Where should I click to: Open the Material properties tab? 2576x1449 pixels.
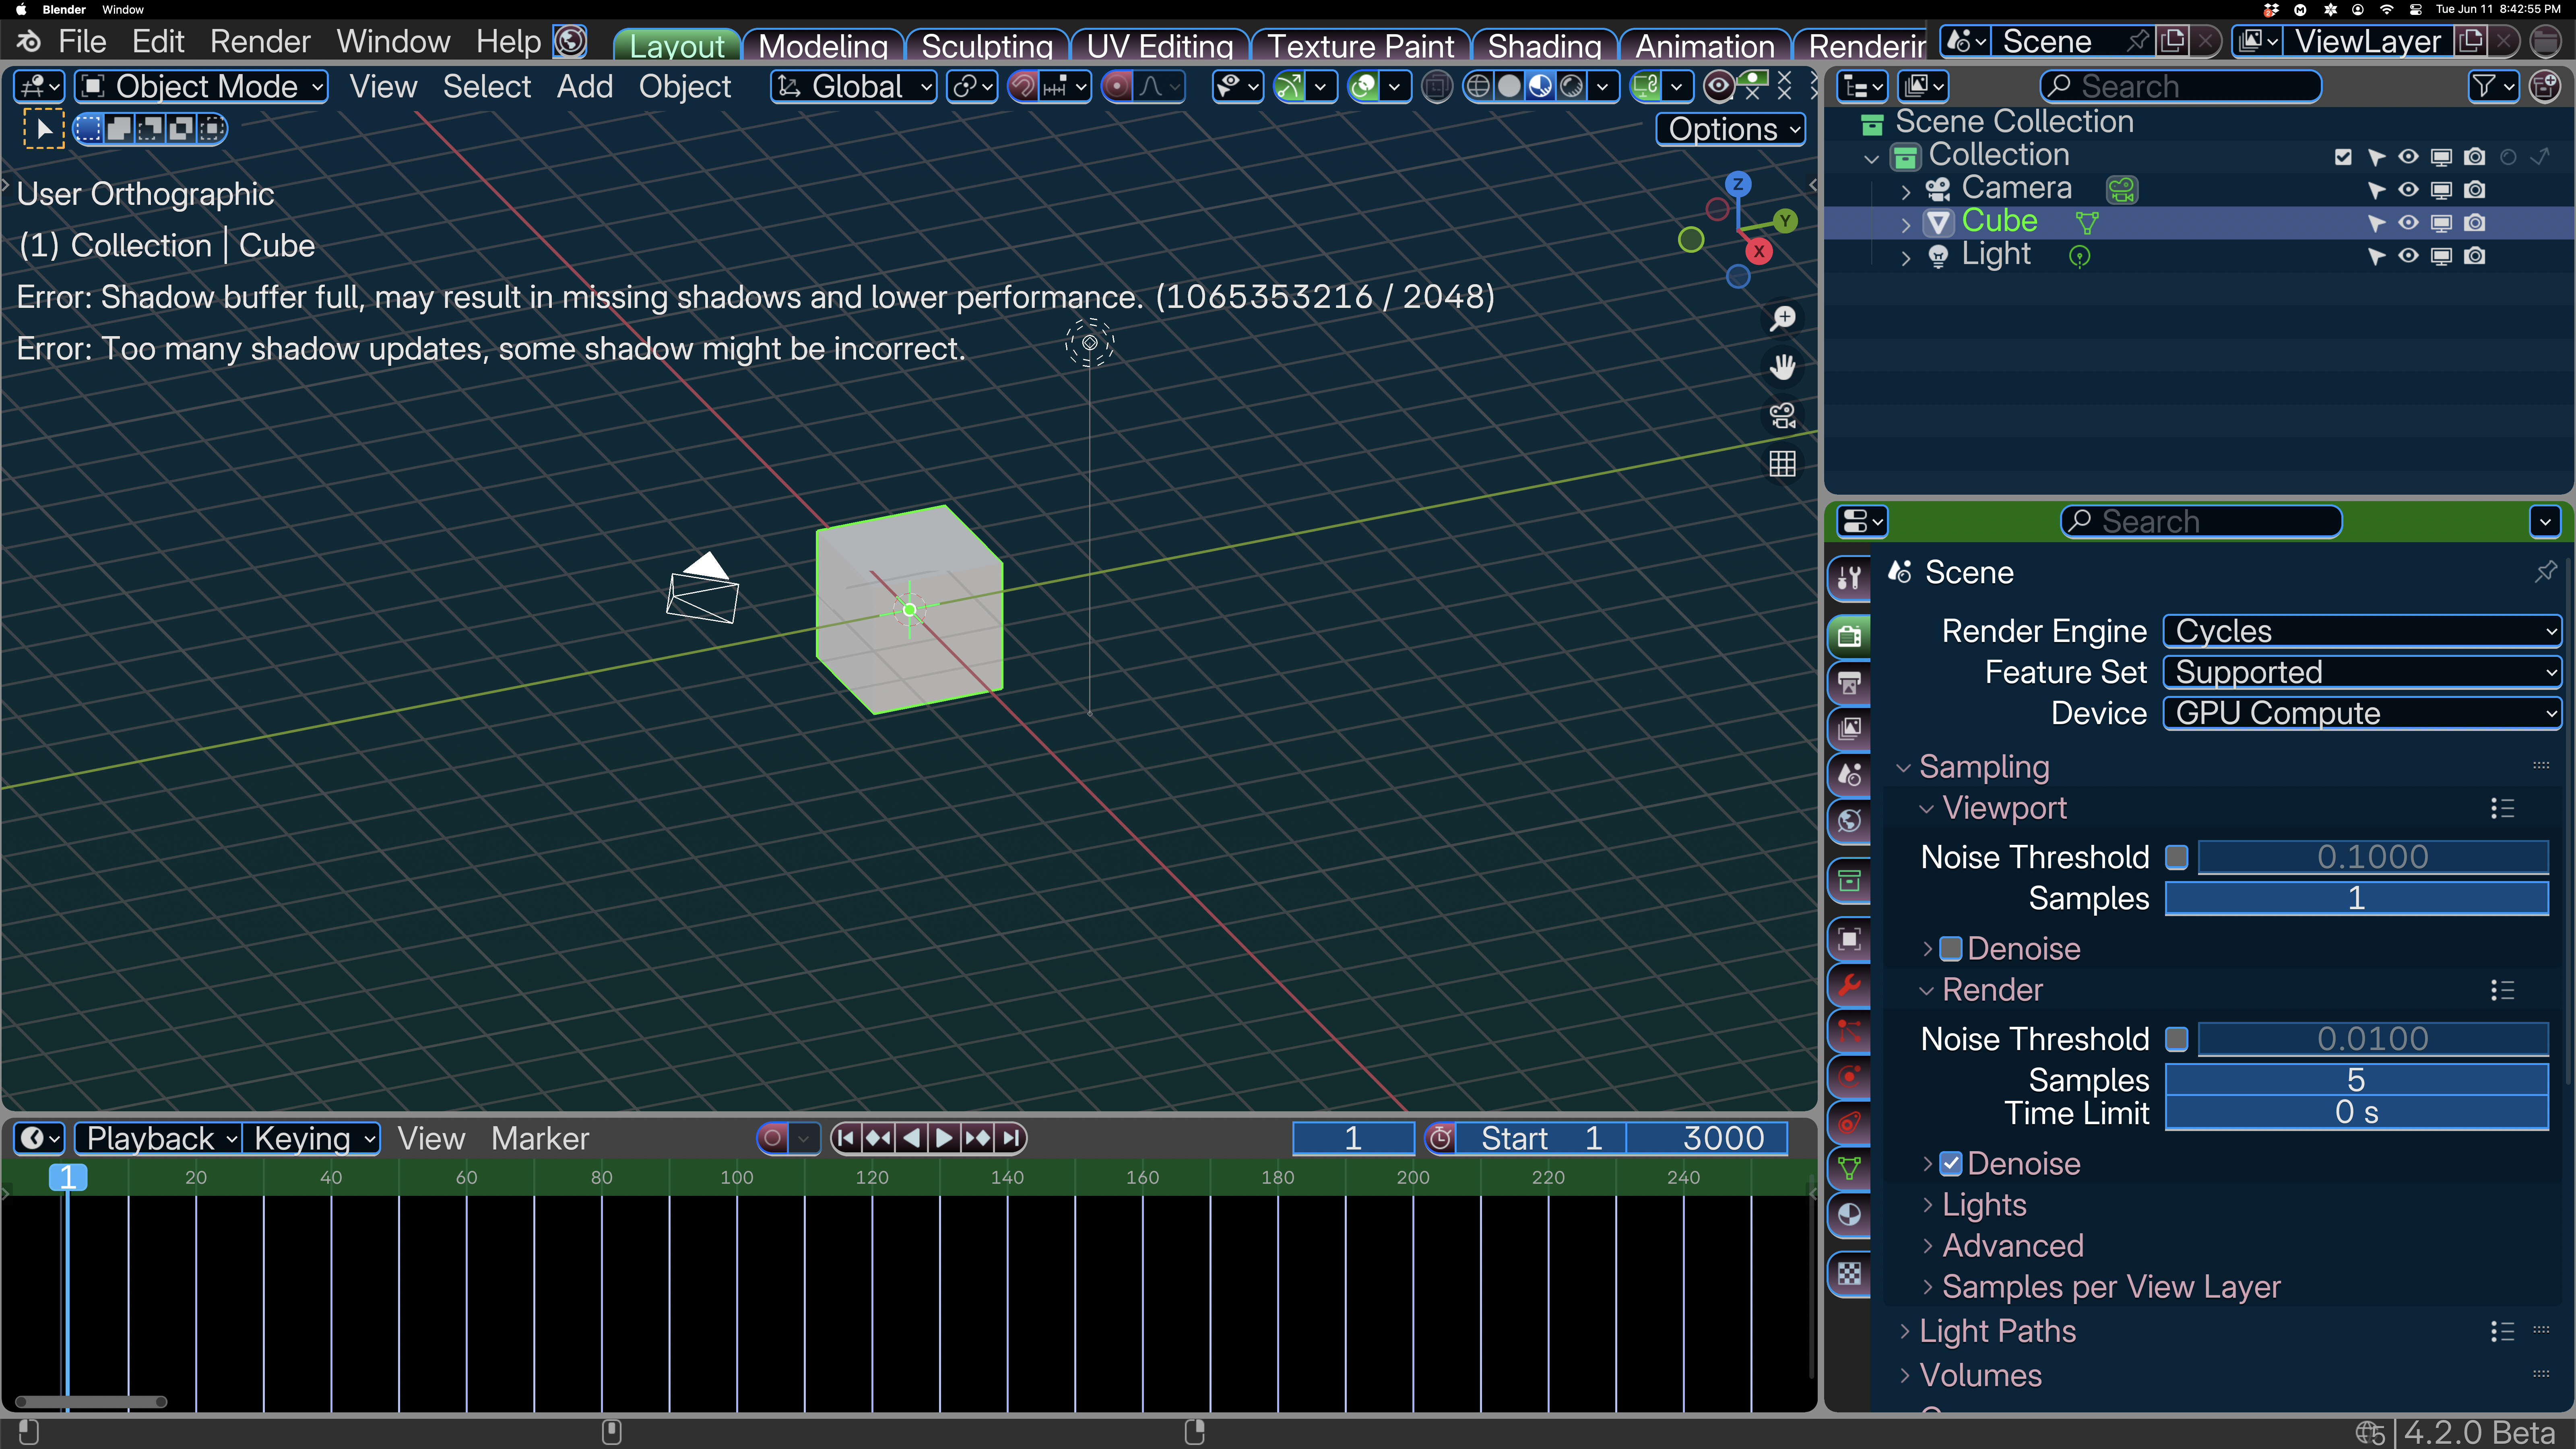[x=1849, y=1214]
